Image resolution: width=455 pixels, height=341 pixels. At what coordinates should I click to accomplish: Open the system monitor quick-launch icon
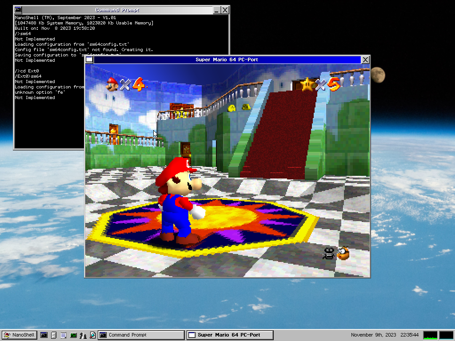click(73, 335)
